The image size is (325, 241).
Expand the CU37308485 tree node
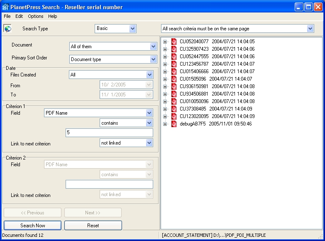tap(165, 109)
